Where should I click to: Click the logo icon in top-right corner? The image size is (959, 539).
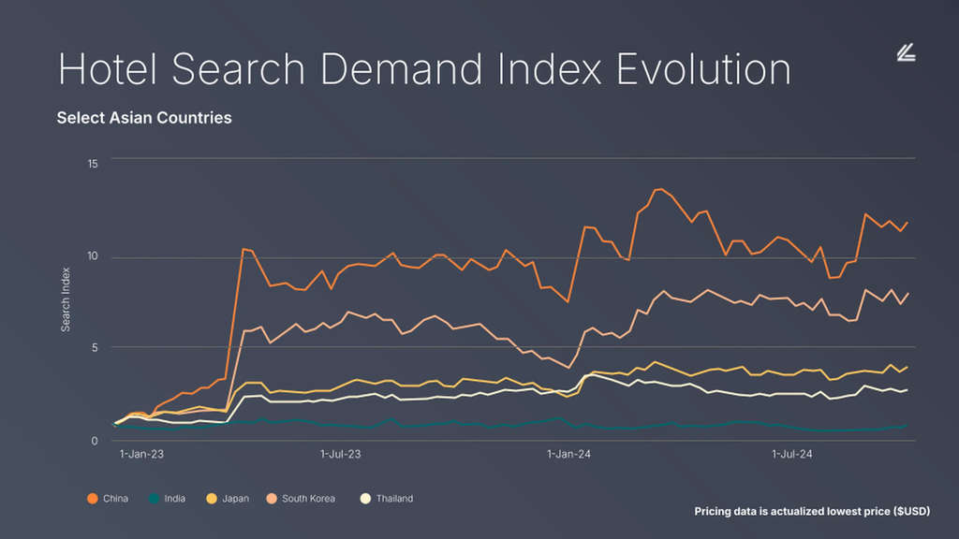(x=905, y=53)
